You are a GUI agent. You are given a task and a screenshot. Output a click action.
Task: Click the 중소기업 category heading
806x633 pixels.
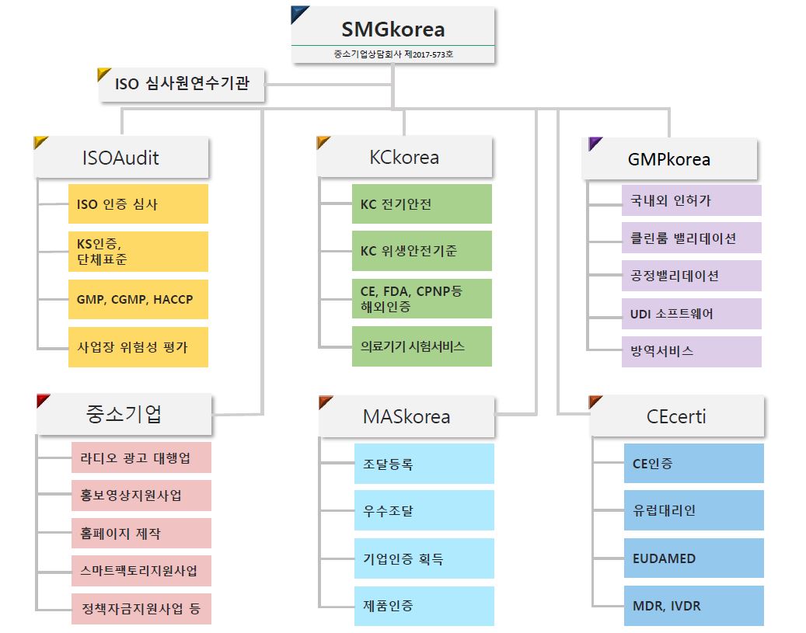pos(124,414)
